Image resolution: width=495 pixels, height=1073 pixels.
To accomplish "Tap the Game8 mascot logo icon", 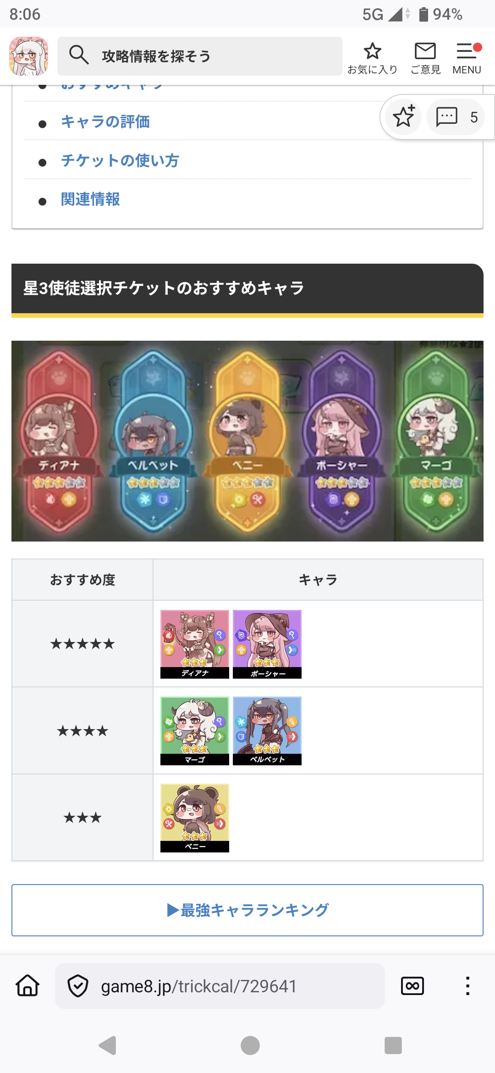I will [x=29, y=56].
